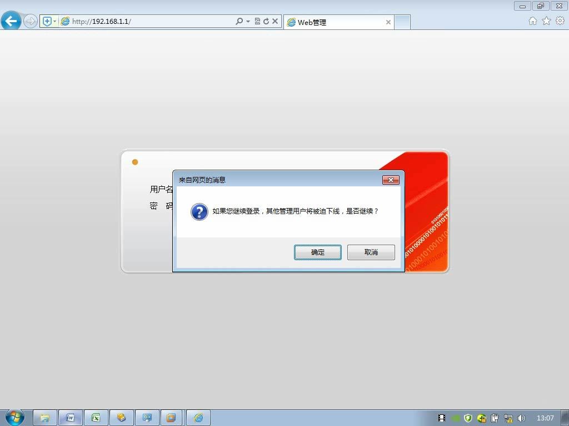Open the Excel taskbar icon
The image size is (569, 426).
pos(96,418)
